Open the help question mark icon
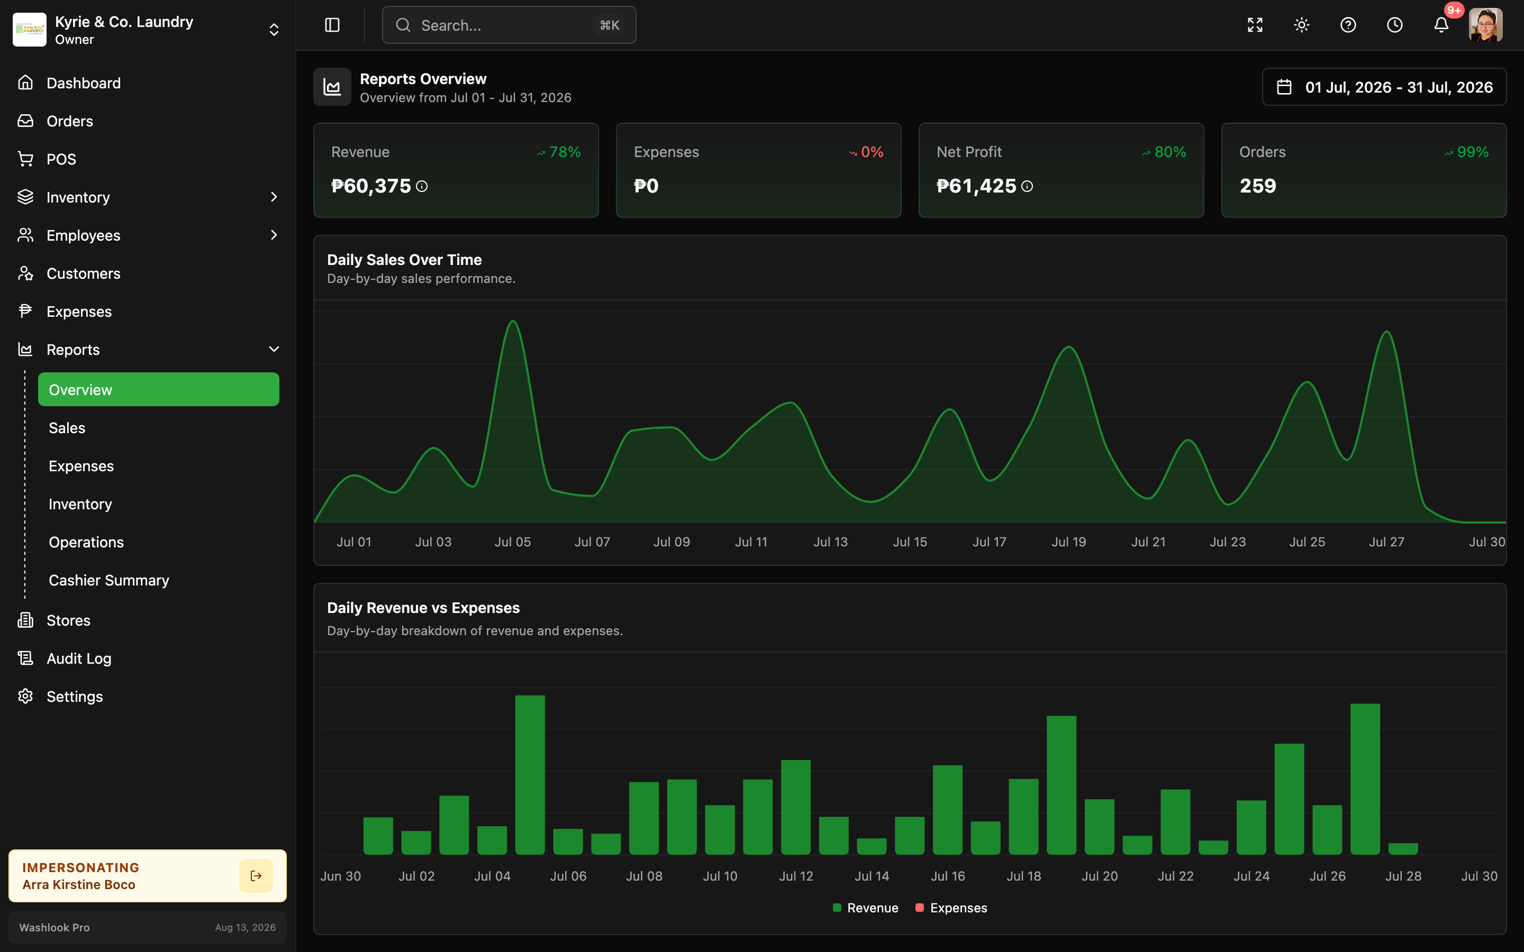The height and width of the screenshot is (952, 1524). 1348,25
